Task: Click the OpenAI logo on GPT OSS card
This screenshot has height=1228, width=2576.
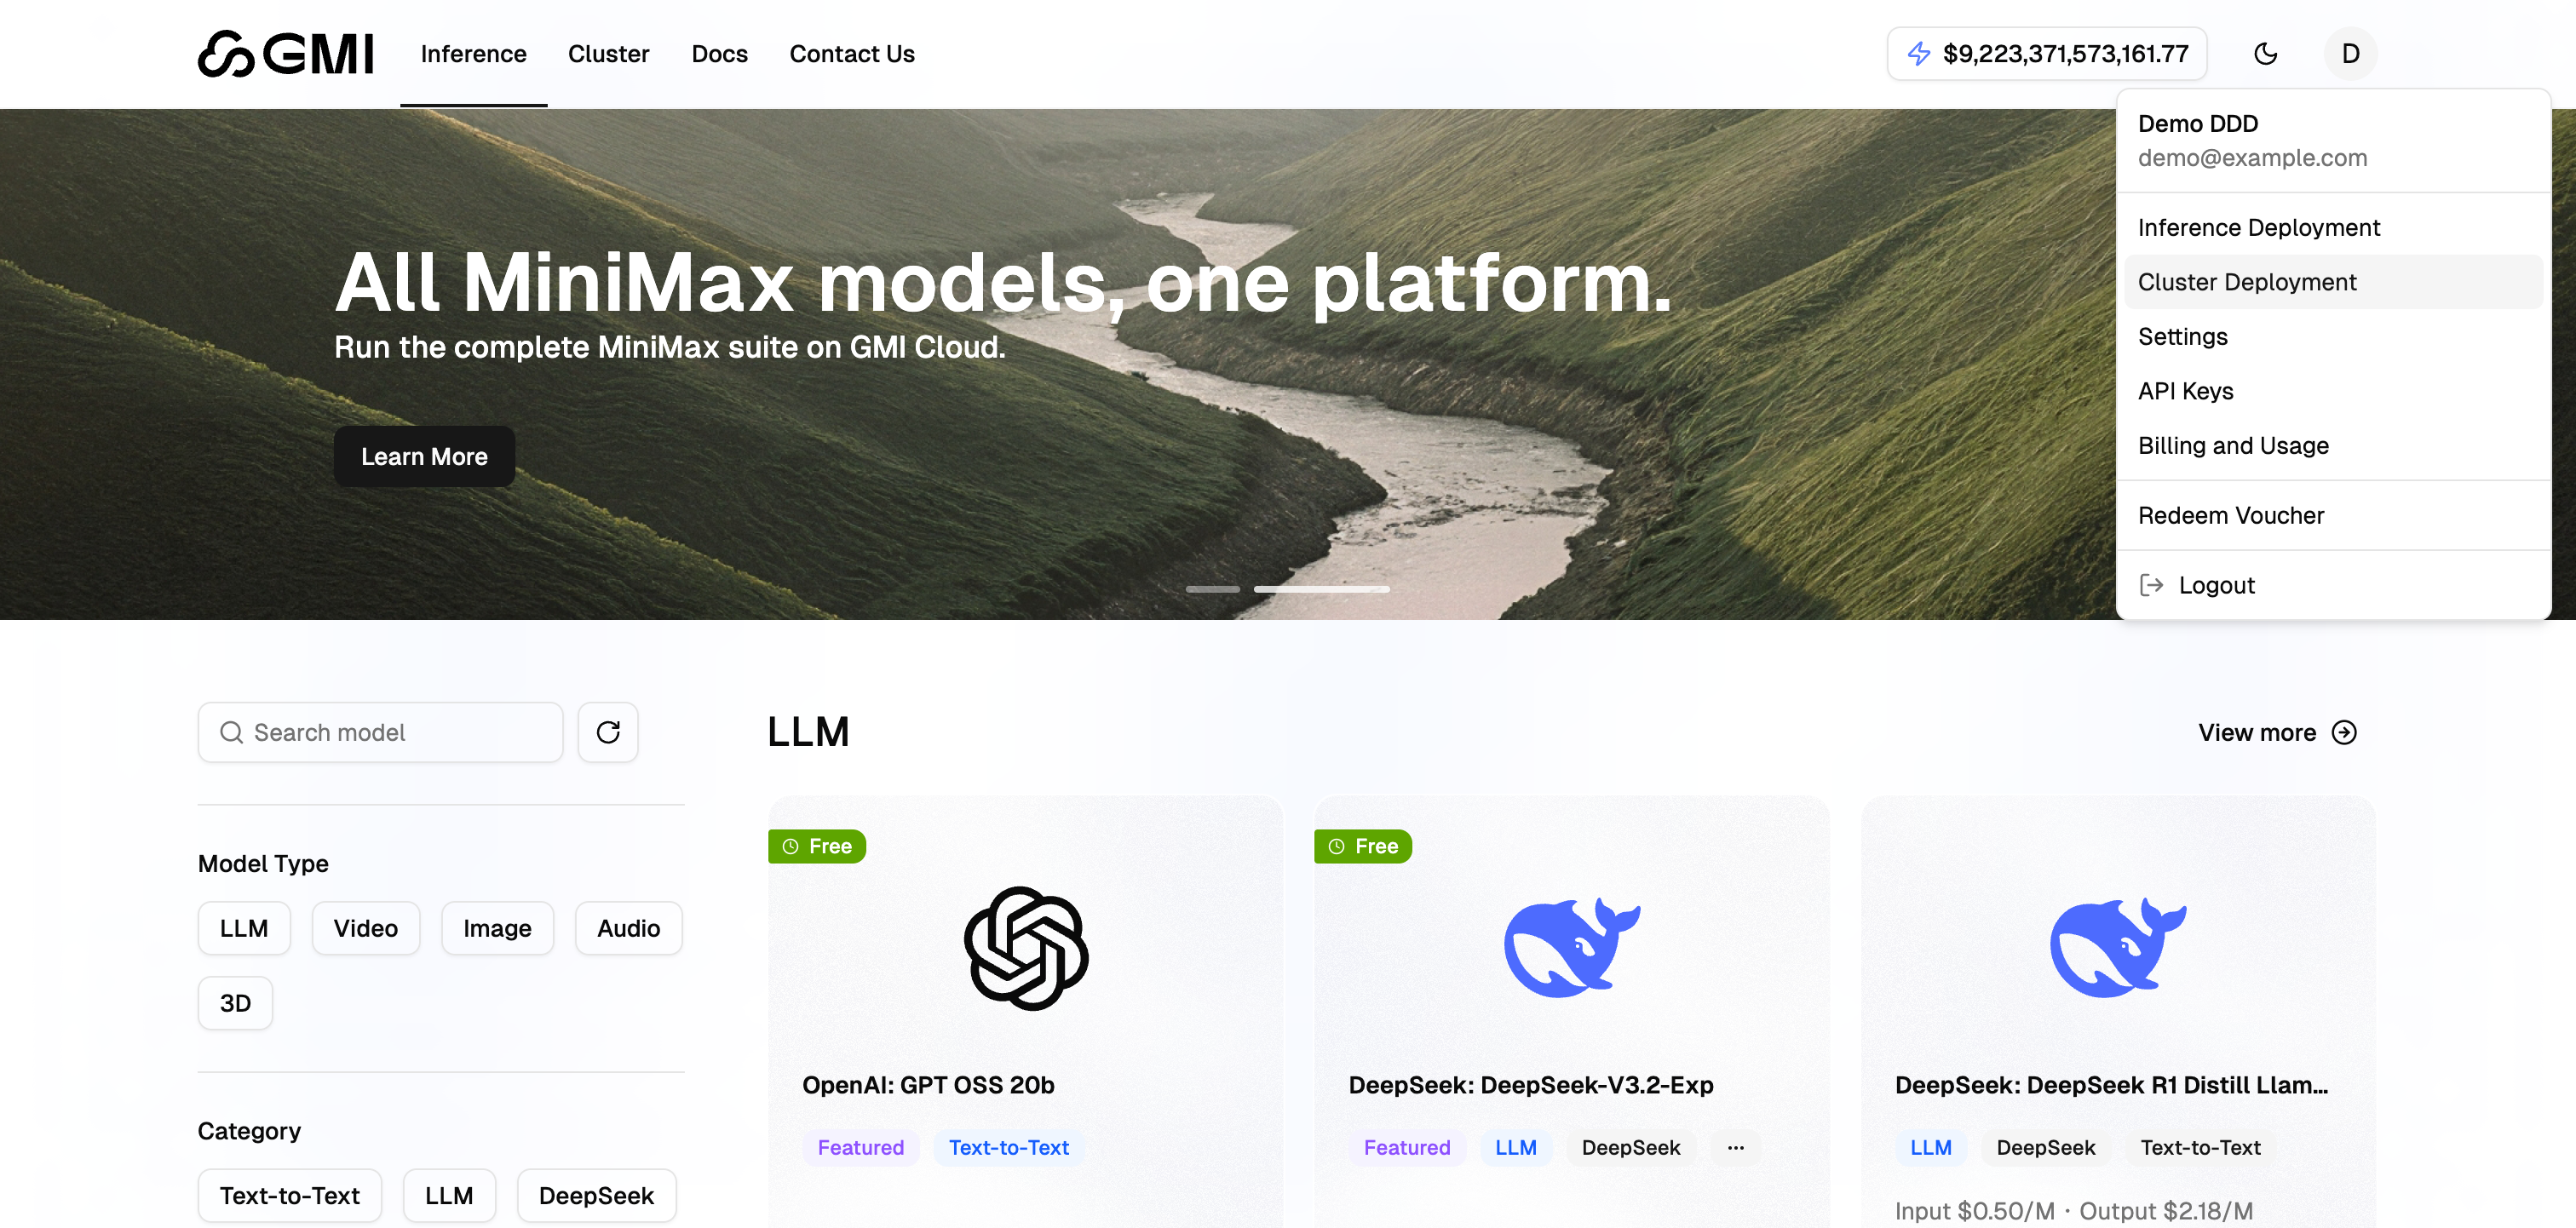Action: click(x=1026, y=948)
